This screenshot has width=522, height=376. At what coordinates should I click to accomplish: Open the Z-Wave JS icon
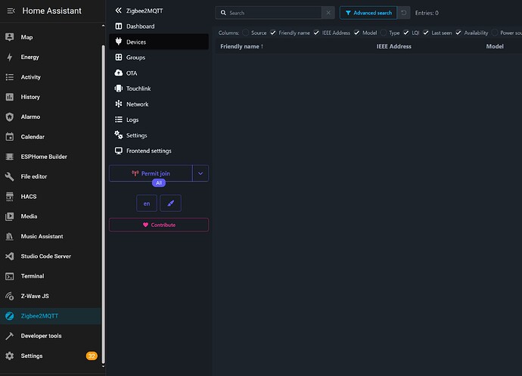pos(10,296)
